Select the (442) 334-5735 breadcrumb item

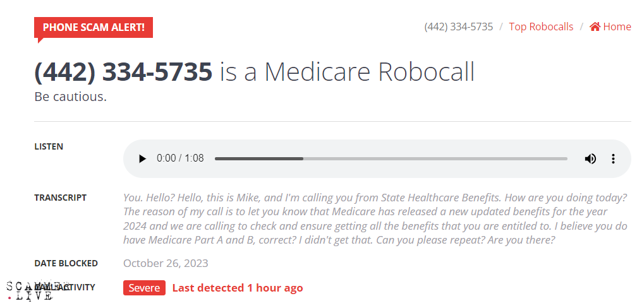tap(459, 27)
